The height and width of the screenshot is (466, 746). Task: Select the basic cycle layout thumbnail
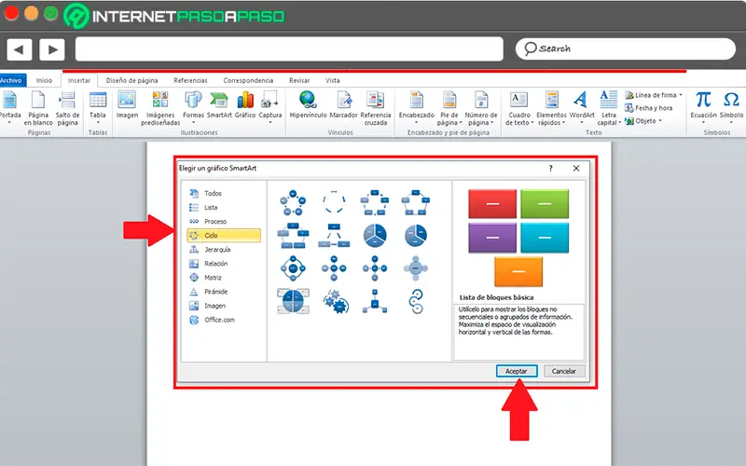[x=293, y=202]
